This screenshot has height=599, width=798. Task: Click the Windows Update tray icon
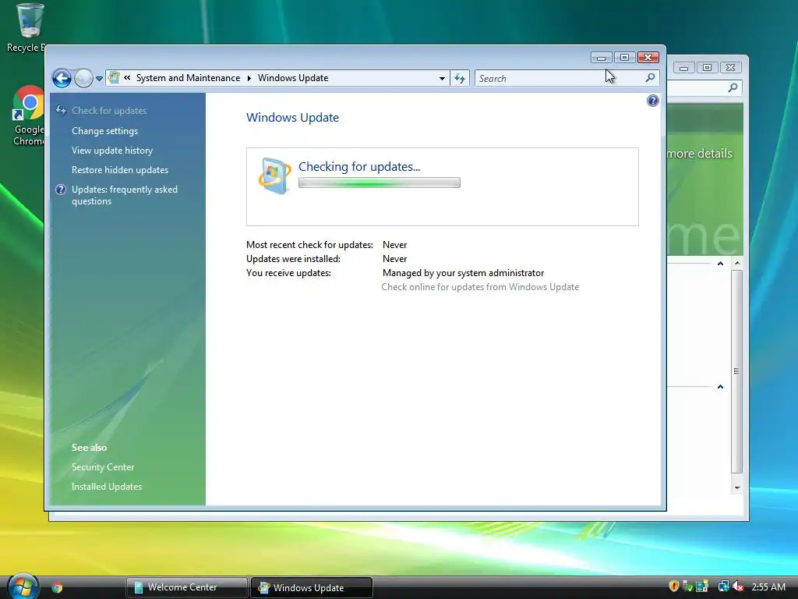pos(702,587)
